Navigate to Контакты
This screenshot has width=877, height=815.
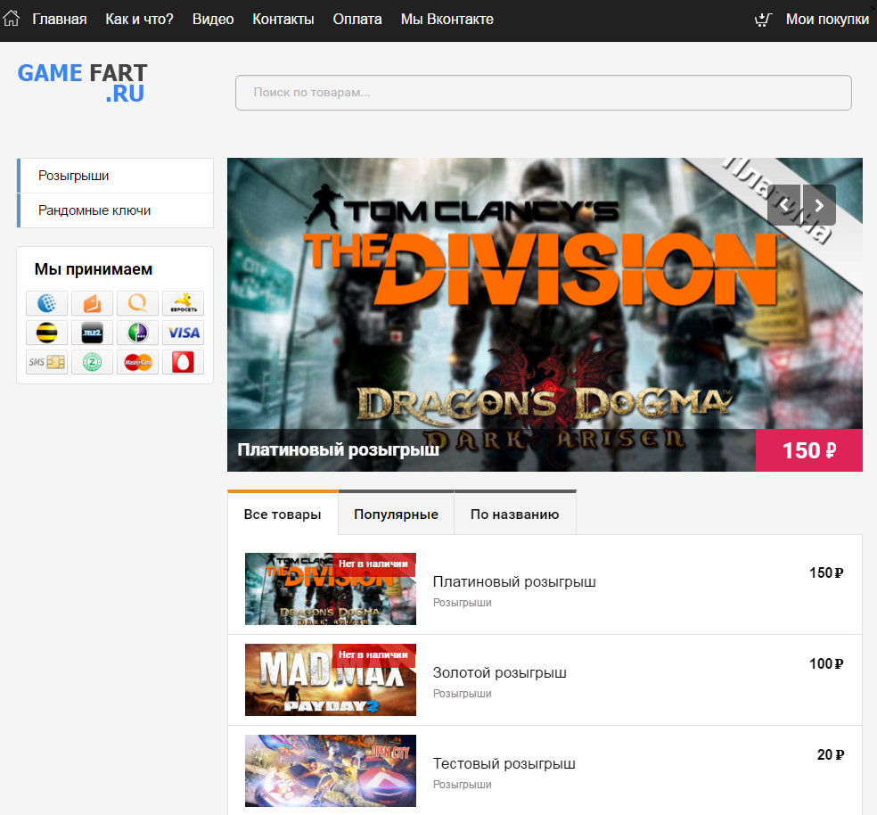pyautogui.click(x=283, y=19)
